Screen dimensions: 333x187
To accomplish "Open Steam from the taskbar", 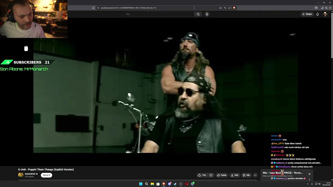I will point(175,184).
